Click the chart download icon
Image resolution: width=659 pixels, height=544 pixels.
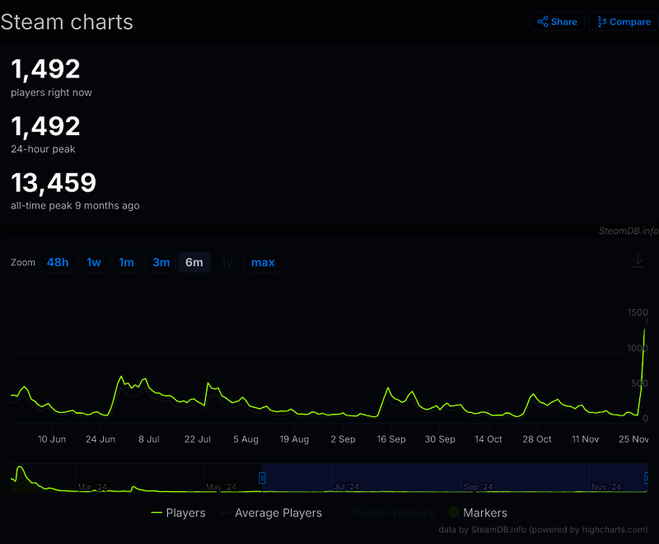638,261
